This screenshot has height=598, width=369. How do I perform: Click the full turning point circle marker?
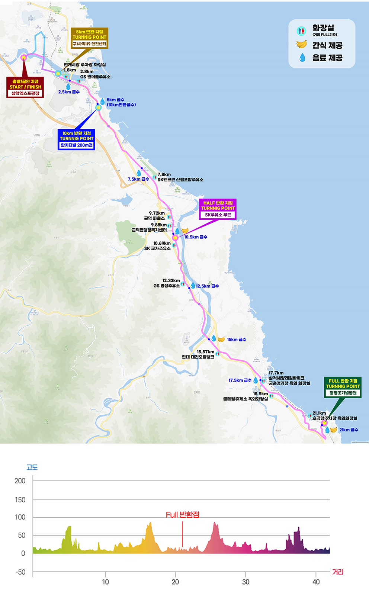click(324, 423)
